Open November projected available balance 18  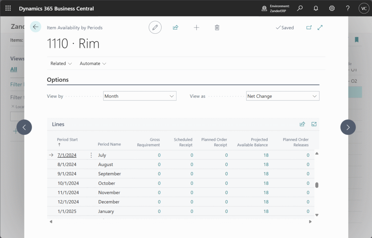coord(266,193)
